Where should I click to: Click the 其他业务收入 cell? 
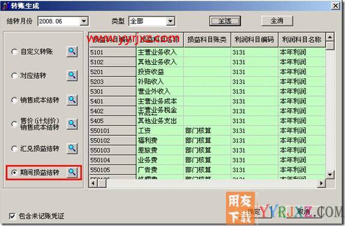pos(160,62)
